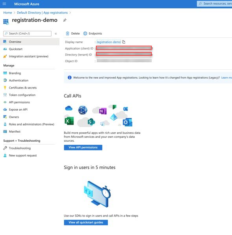Open Quickstart in the sidebar
This screenshot has width=232, height=235.
(x=16, y=49)
